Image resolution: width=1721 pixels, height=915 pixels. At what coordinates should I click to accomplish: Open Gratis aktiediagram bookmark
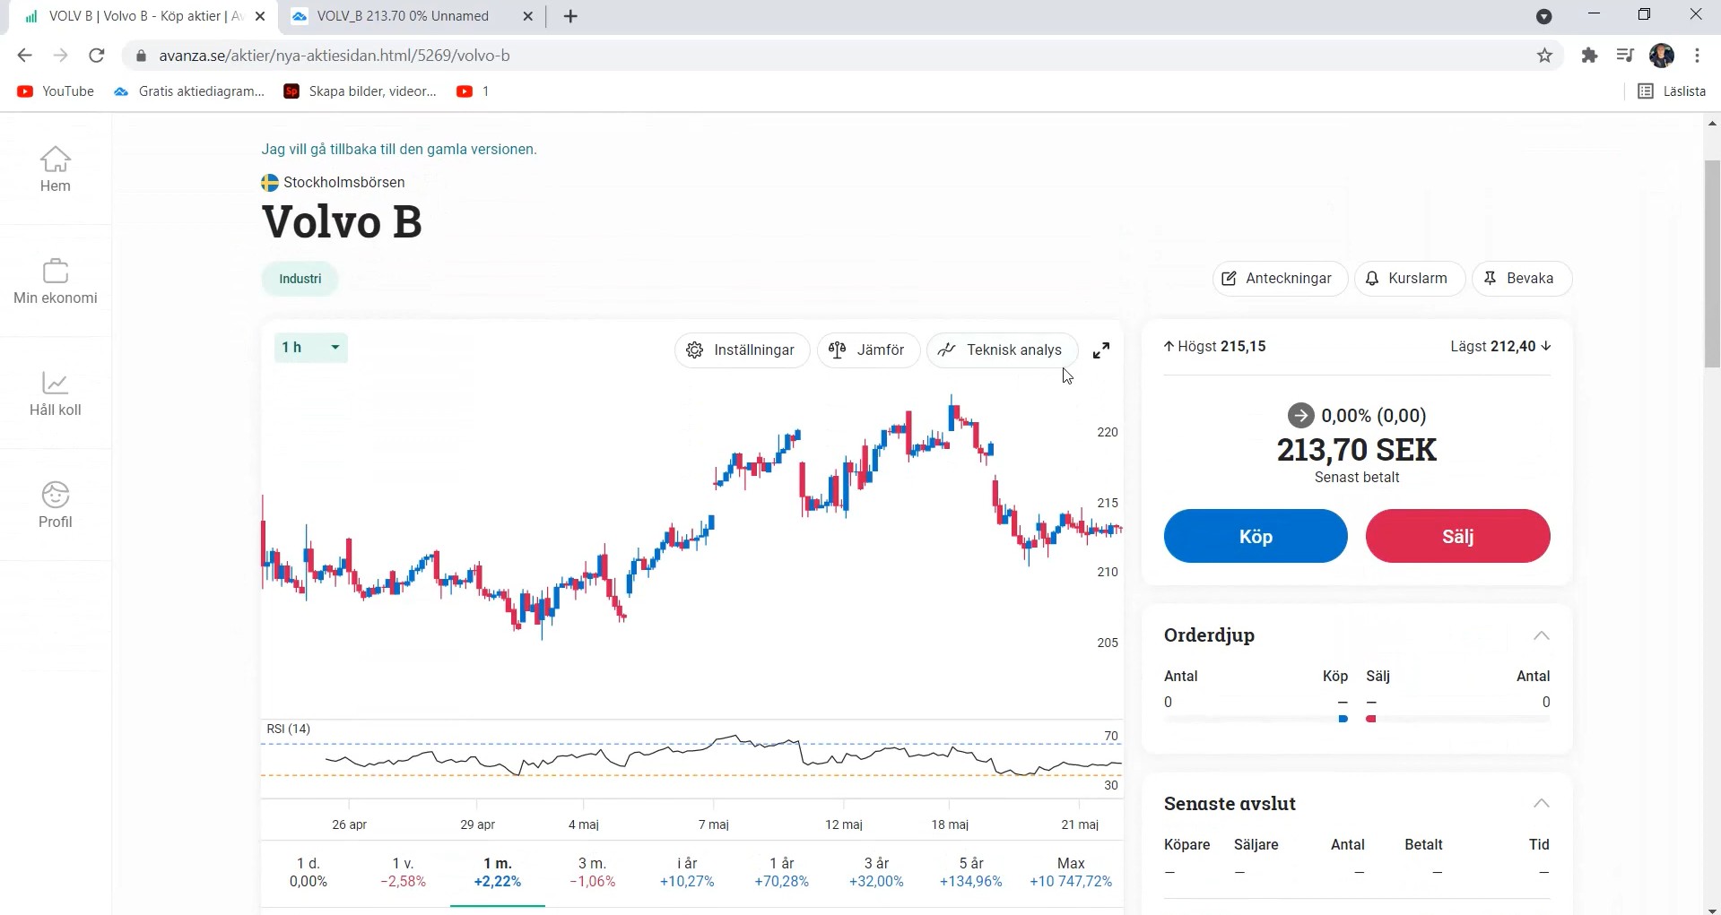tap(189, 91)
